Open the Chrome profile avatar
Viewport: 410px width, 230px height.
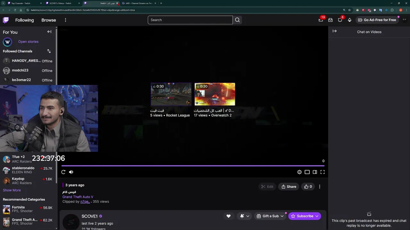coord(401,10)
